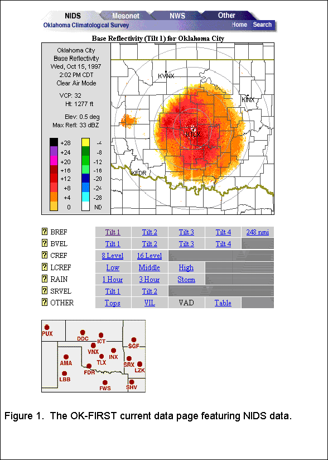Viewport: 328px width, 460px height.
Task: Open the Other tab
Action: coord(226,15)
